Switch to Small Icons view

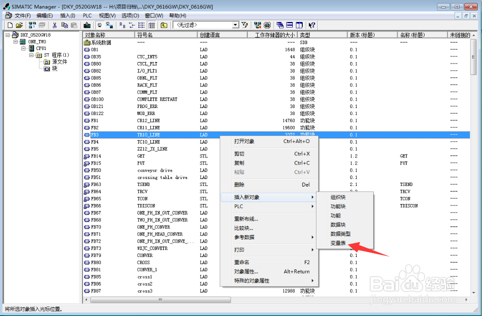(x=132, y=25)
